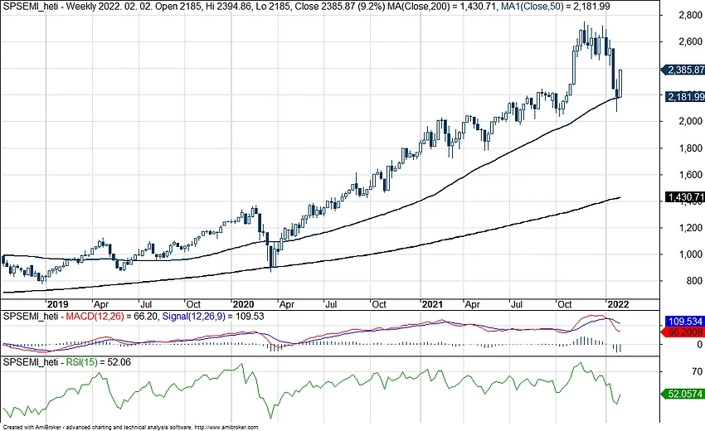The width and height of the screenshot is (705, 431).
Task: Click the 109.534 Signal value label
Action: [x=685, y=322]
